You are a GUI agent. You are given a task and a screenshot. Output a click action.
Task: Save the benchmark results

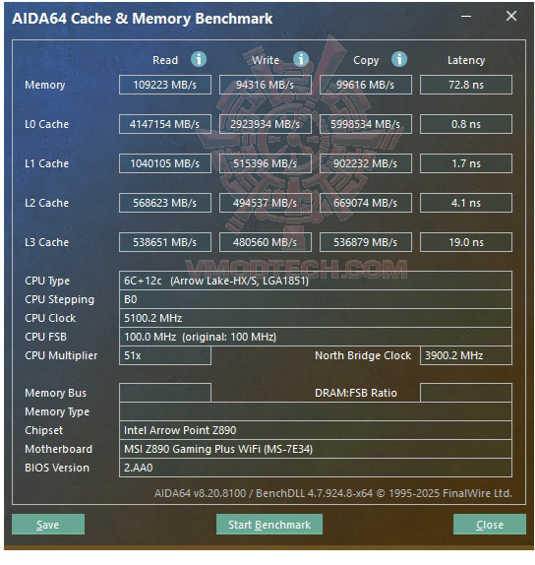pos(48,525)
